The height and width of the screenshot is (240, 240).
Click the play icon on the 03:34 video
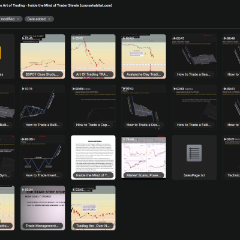pos(23,190)
